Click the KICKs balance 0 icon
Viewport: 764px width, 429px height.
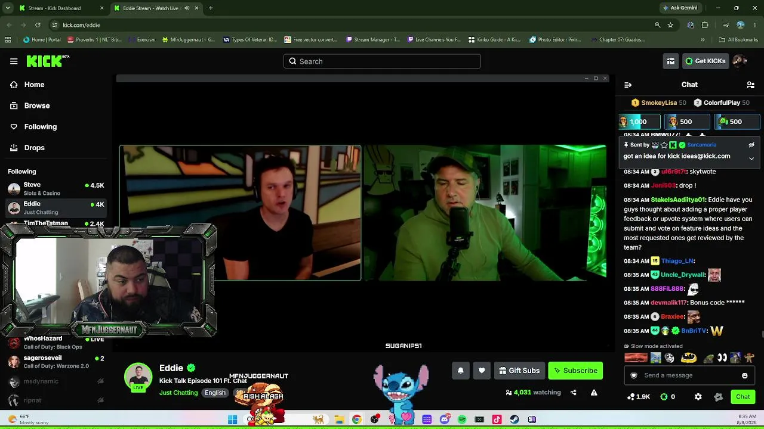(x=668, y=397)
